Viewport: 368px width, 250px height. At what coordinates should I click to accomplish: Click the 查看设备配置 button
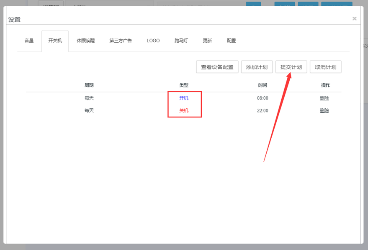217,67
